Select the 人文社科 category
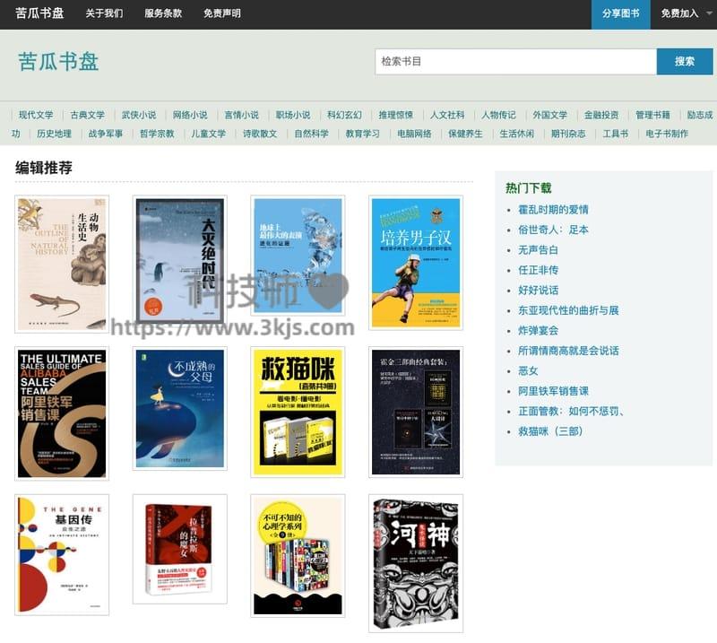Image resolution: width=717 pixels, height=643 pixels. 447,115
